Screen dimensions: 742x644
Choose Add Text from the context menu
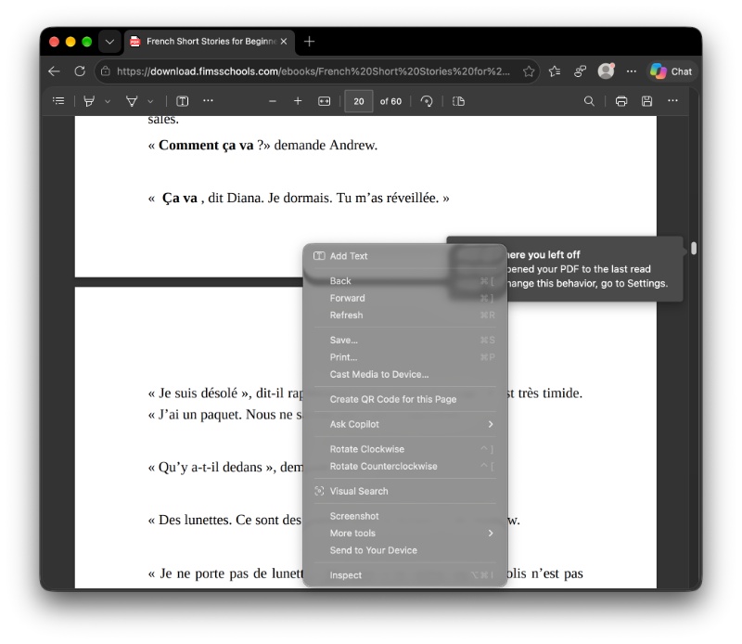click(x=405, y=256)
